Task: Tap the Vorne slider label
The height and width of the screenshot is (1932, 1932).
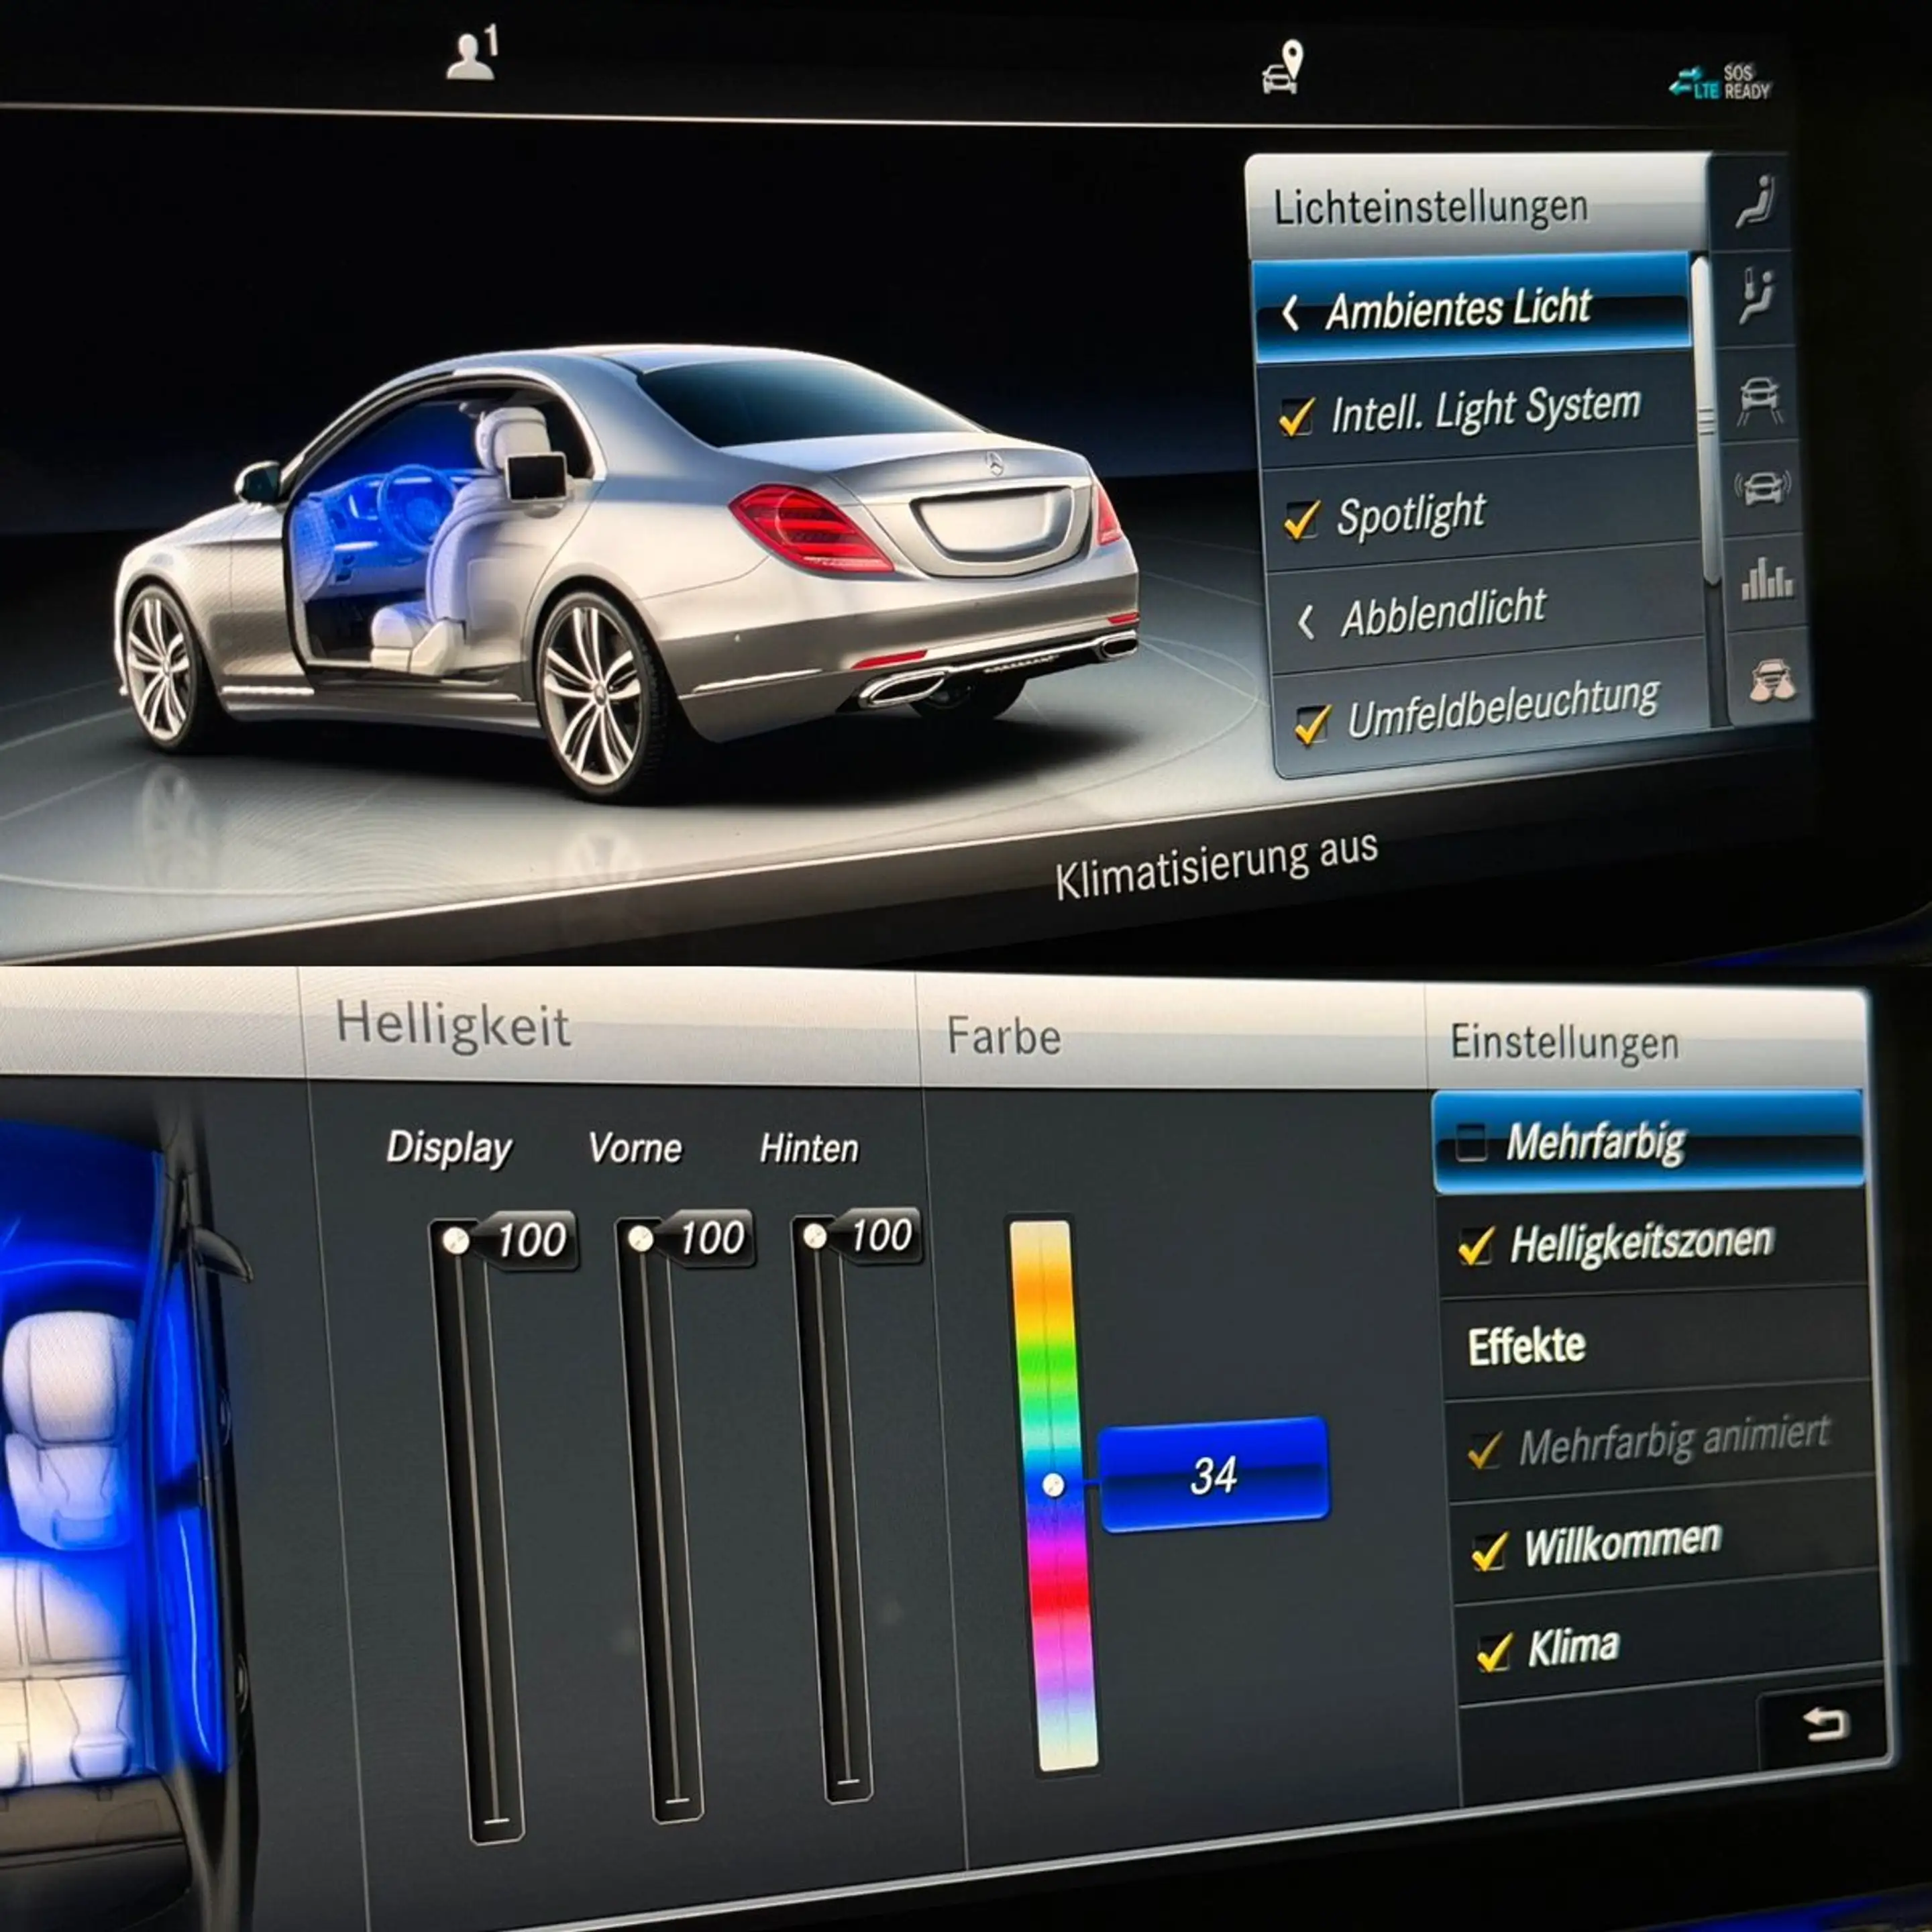Action: click(x=635, y=1148)
